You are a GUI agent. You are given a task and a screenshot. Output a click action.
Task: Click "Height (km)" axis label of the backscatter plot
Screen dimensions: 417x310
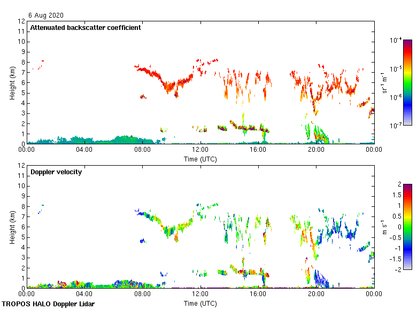(12, 83)
